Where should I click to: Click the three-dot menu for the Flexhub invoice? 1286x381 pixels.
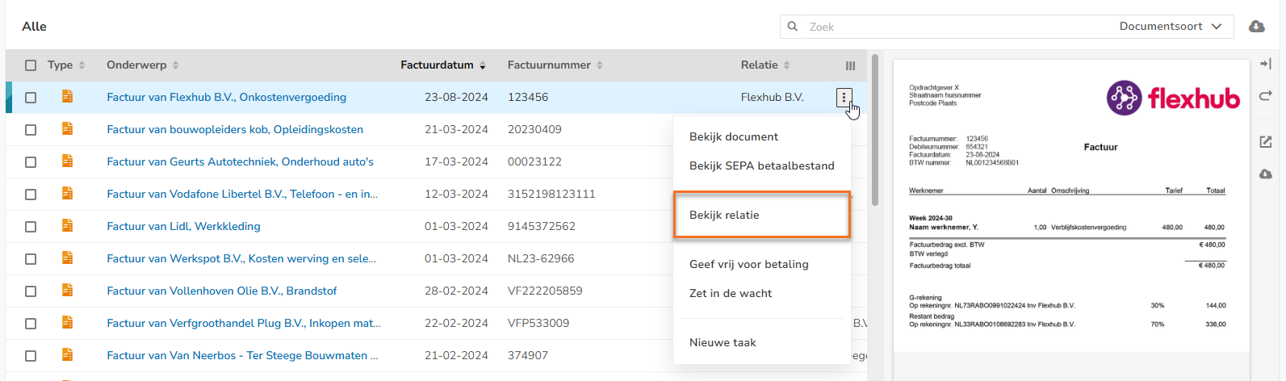844,98
